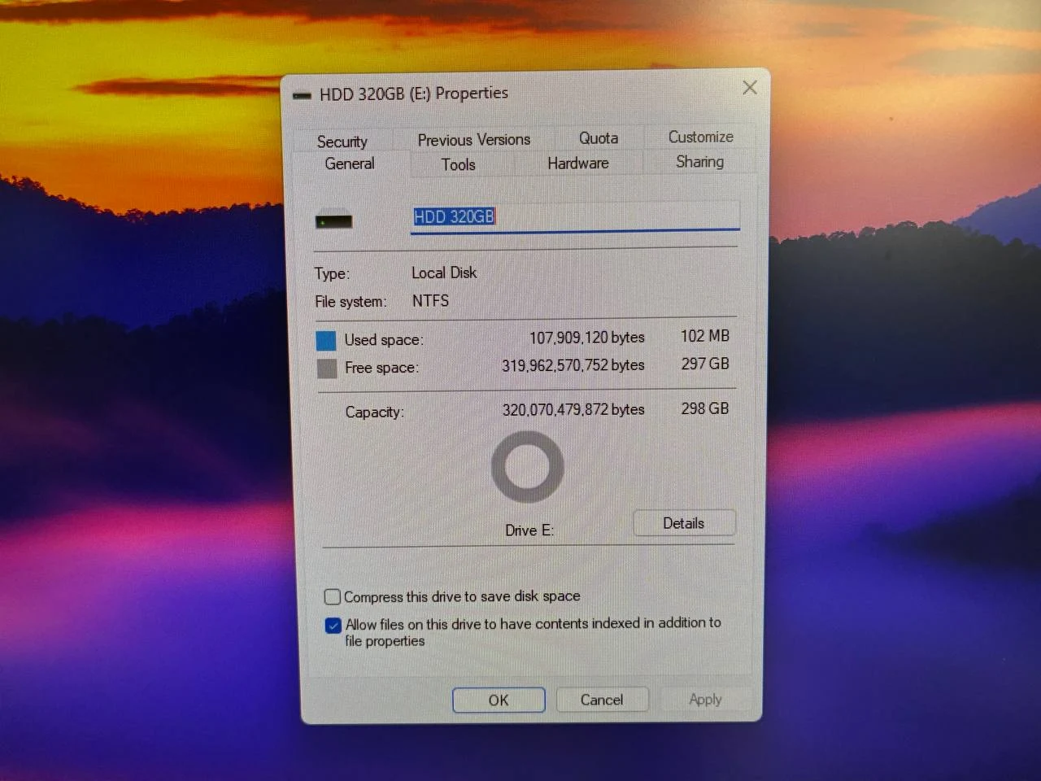Screen dimensions: 1041x781
Task: Open the Previous Versions tab
Action: pyautogui.click(x=474, y=140)
